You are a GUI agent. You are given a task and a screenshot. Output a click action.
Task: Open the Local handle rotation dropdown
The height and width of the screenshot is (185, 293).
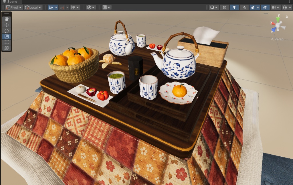point(33,7)
